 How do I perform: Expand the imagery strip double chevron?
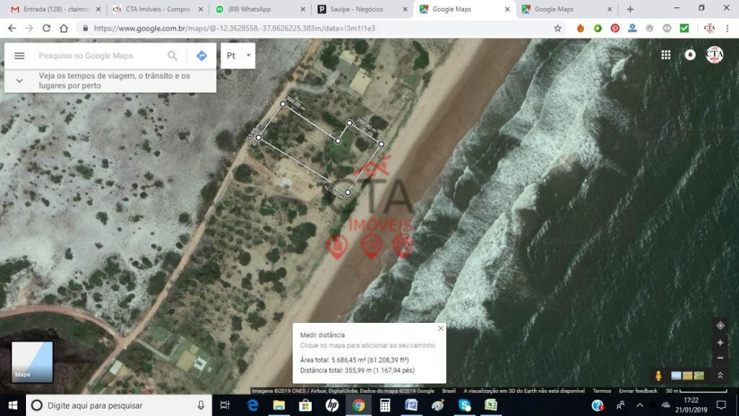(720, 376)
